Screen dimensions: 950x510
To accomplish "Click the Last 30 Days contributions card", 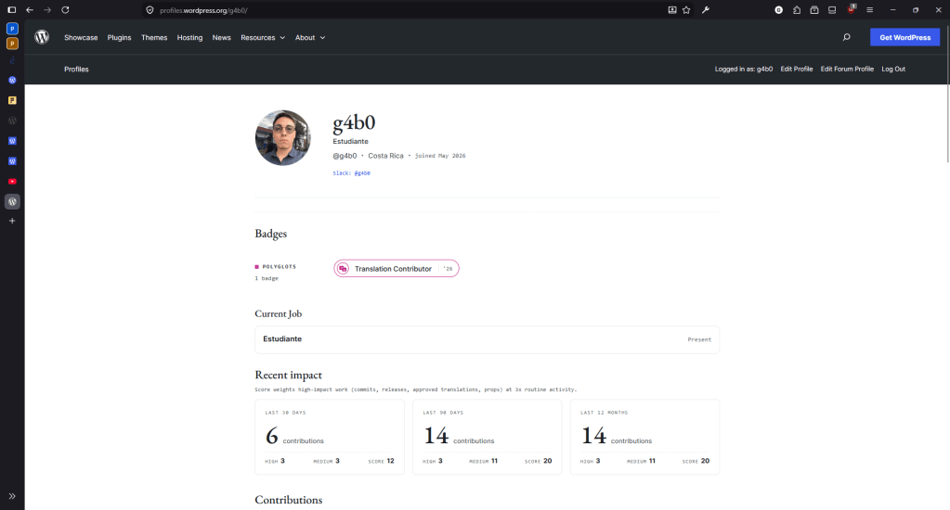I will point(330,437).
